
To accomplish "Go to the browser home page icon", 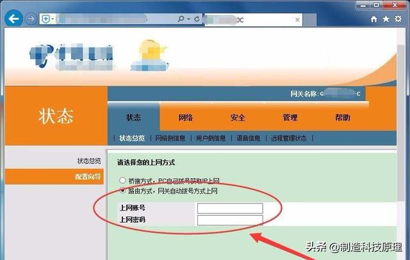I will pos(374,19).
